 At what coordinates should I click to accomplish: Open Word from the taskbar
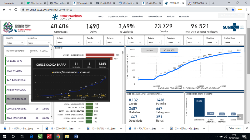click(x=76, y=136)
